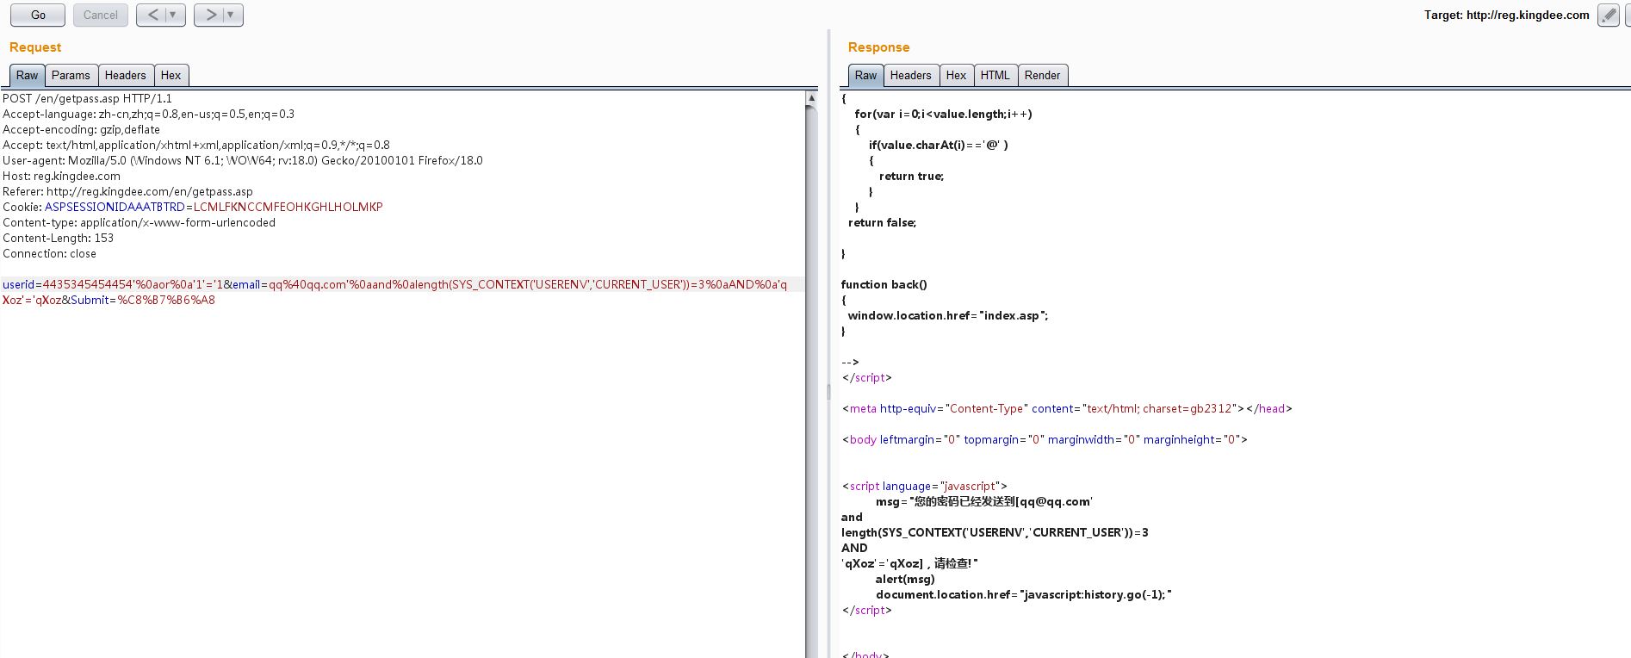
Task: Switch to Response Raw tab
Action: pyautogui.click(x=865, y=75)
